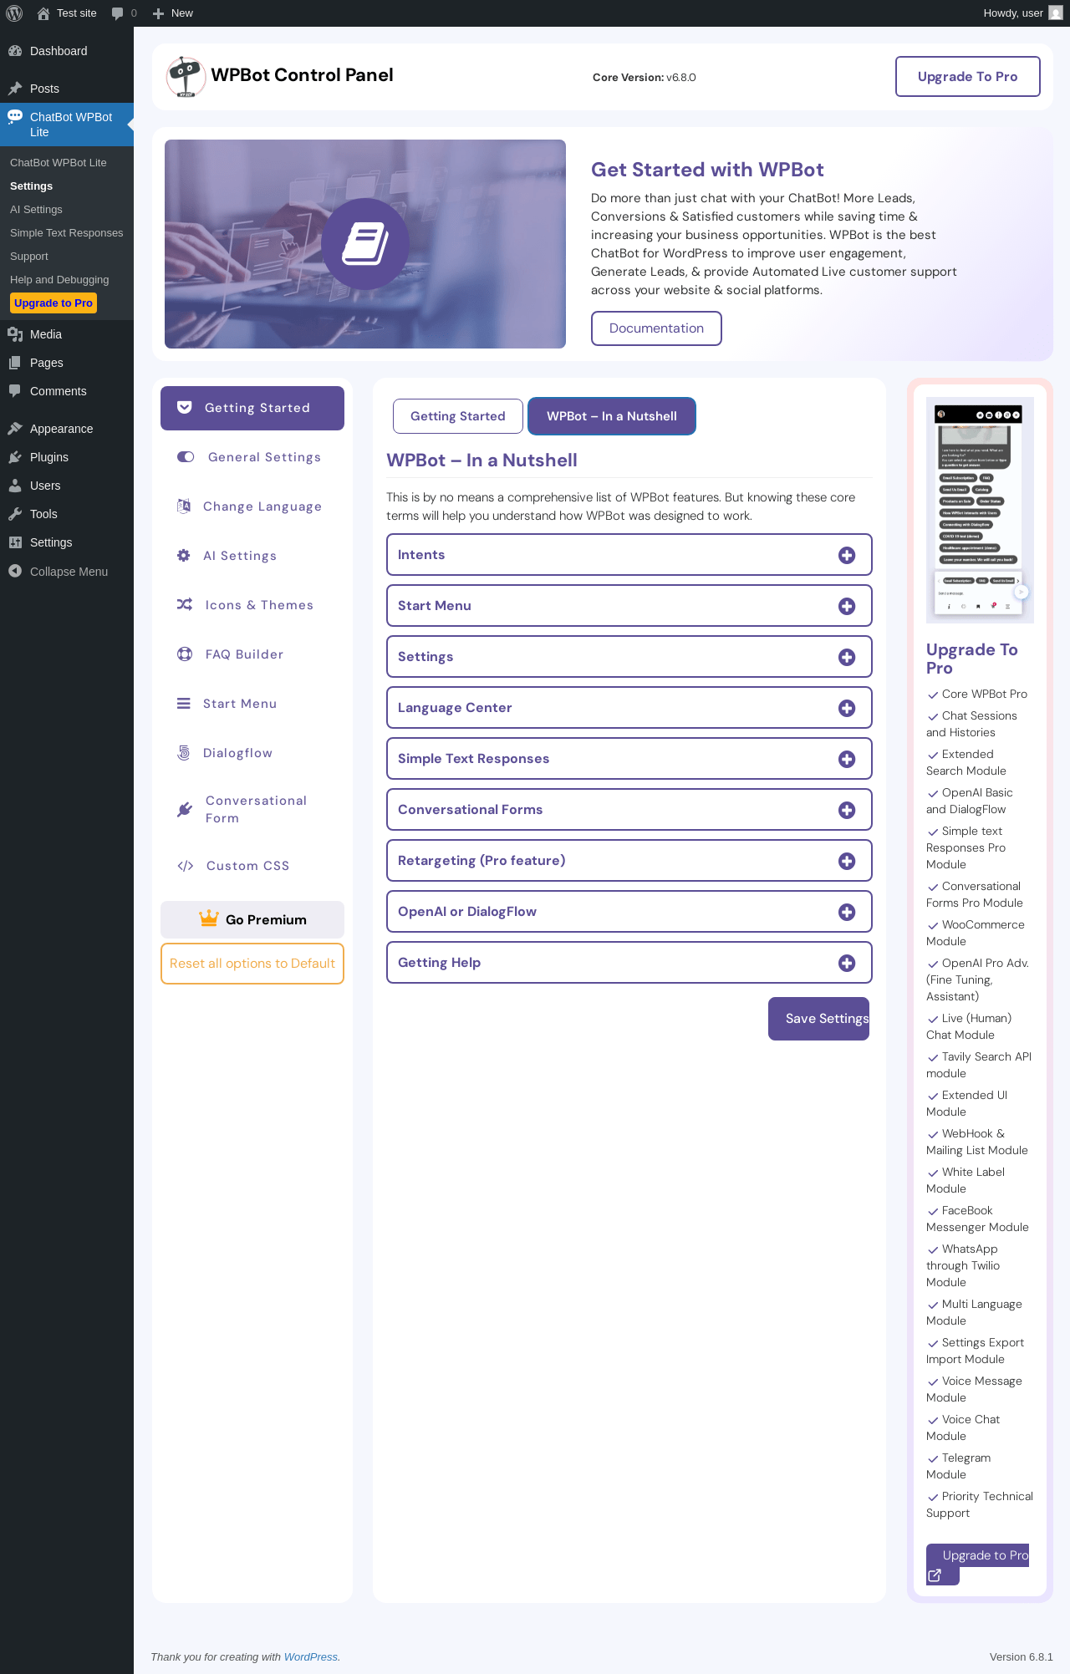This screenshot has width=1070, height=1674.
Task: Click the plus New icon in admin bar
Action: (x=158, y=13)
